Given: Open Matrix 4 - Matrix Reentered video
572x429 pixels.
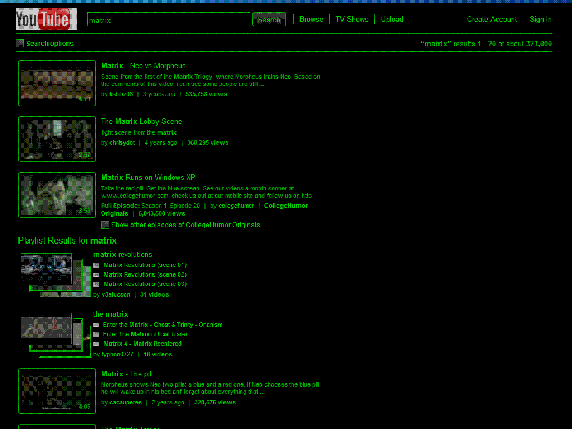Looking at the screenshot, I should click(142, 344).
